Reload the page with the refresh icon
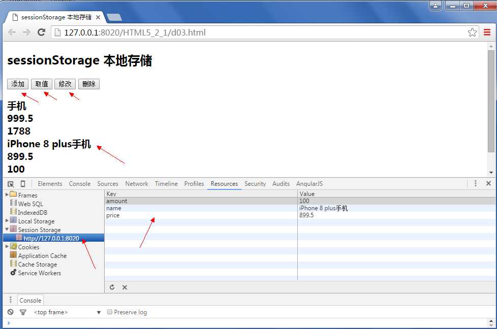The height and width of the screenshot is (329, 497). pyautogui.click(x=41, y=32)
